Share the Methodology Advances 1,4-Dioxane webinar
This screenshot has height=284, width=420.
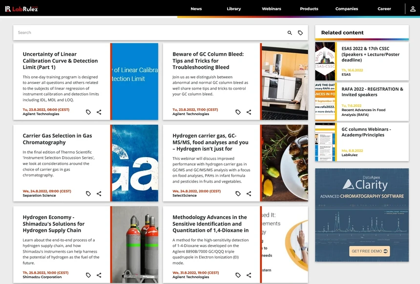[249, 275]
